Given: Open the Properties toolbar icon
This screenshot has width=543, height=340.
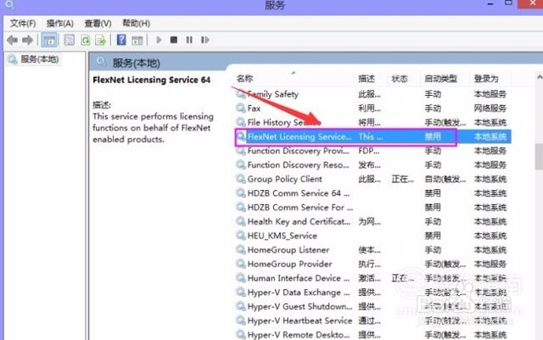Looking at the screenshot, I should [x=70, y=40].
